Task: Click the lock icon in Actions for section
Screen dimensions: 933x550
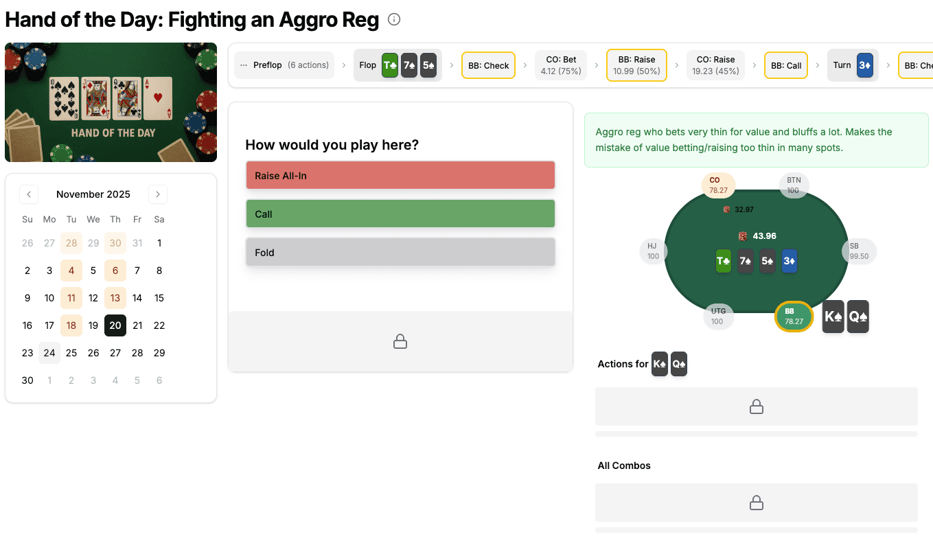Action: tap(756, 407)
